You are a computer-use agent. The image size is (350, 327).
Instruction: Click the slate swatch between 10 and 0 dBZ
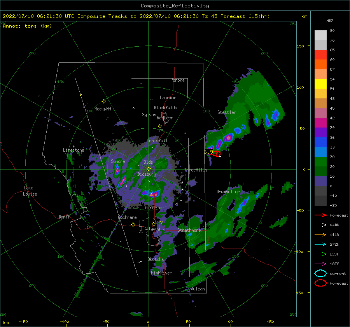tap(320, 181)
